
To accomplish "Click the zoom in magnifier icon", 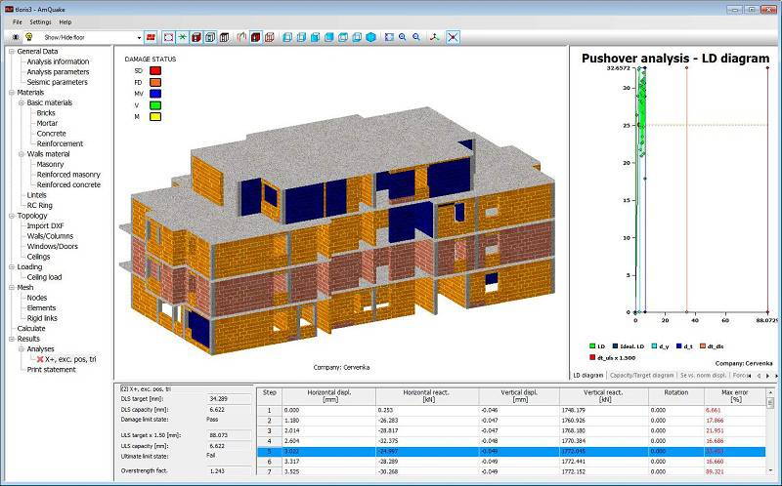I will (x=403, y=37).
